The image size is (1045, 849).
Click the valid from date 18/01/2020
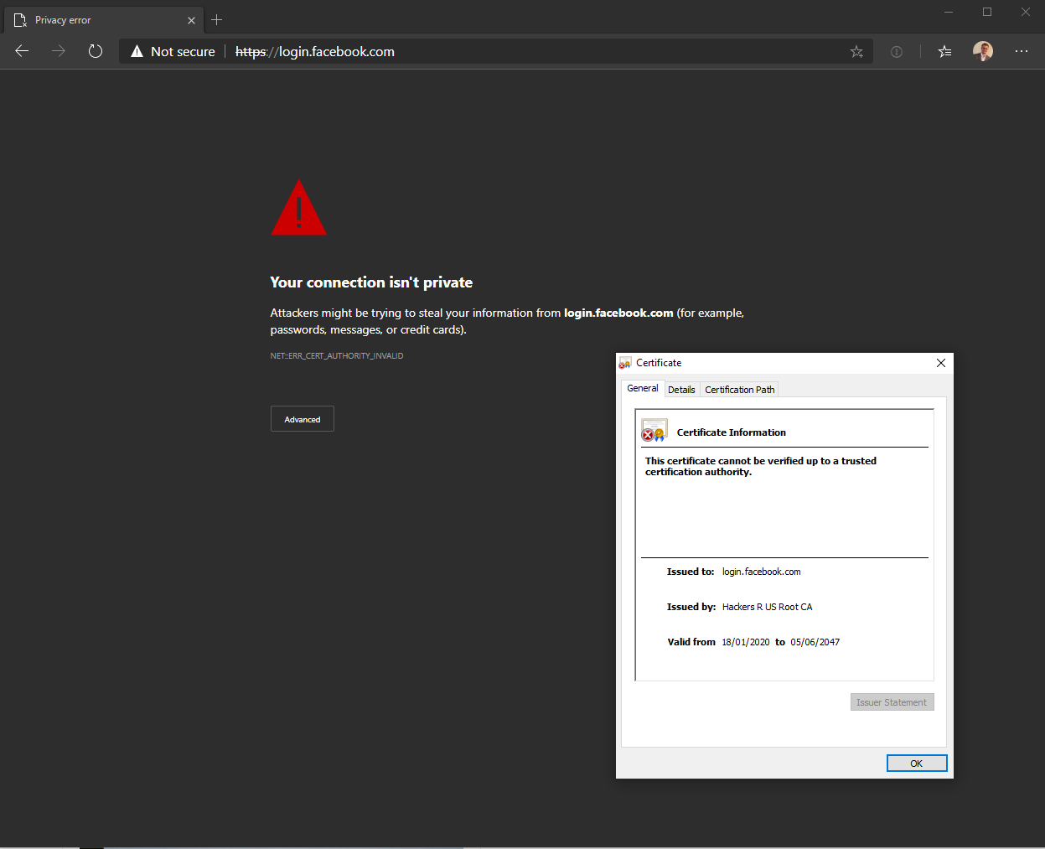pos(746,642)
